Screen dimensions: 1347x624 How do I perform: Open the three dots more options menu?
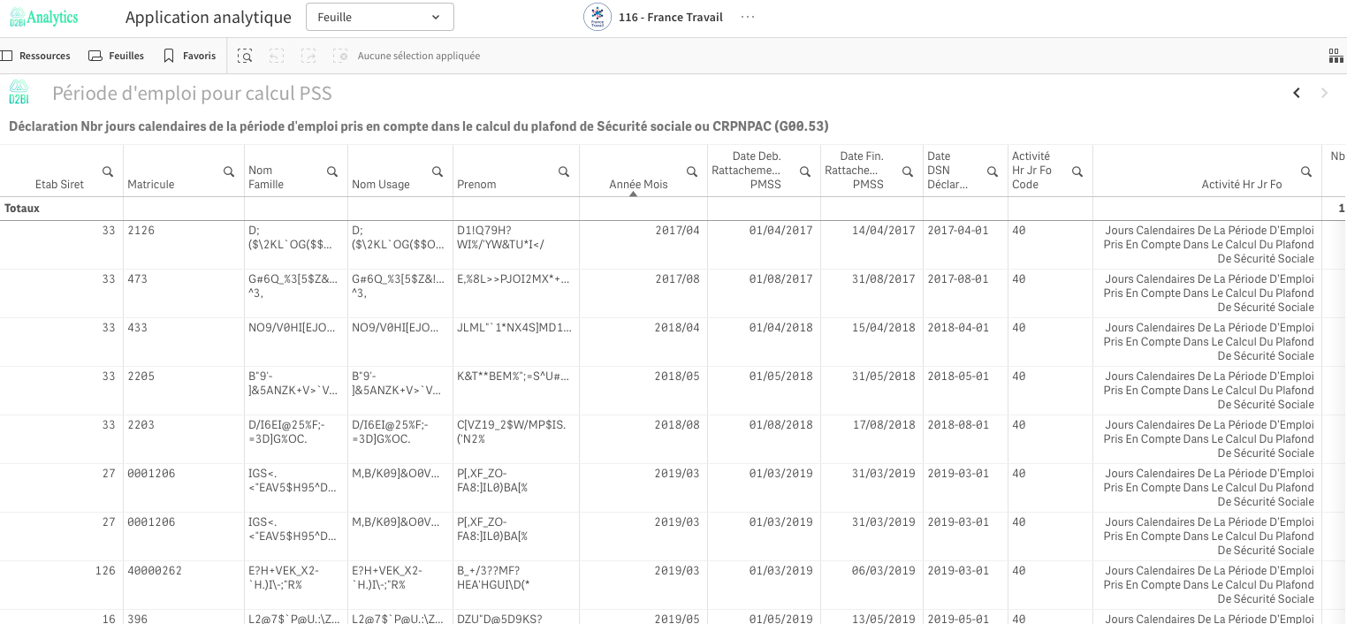point(748,17)
